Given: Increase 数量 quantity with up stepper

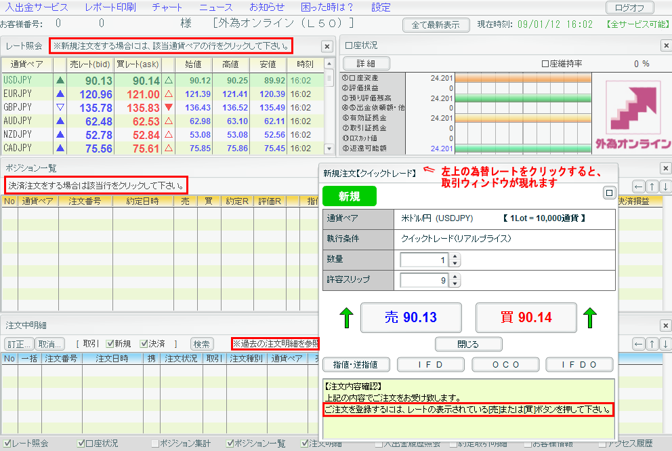Looking at the screenshot, I should pos(455,256).
